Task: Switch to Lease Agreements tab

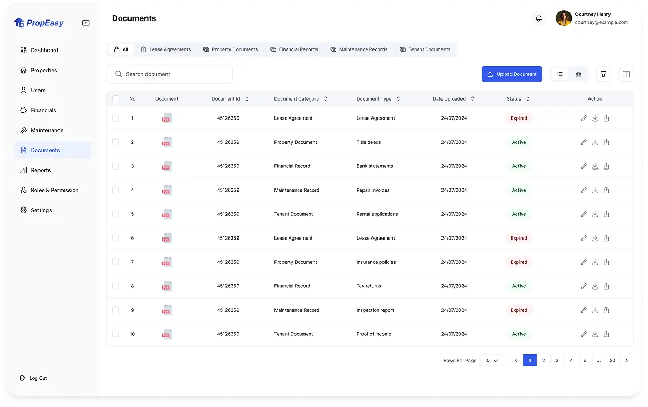Action: click(165, 49)
